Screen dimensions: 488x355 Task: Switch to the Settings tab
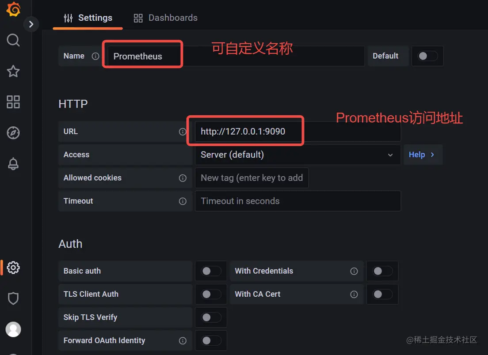coord(88,18)
